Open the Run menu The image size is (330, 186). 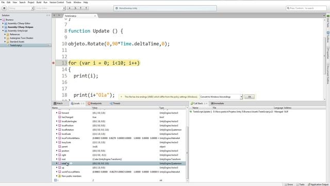45,2
